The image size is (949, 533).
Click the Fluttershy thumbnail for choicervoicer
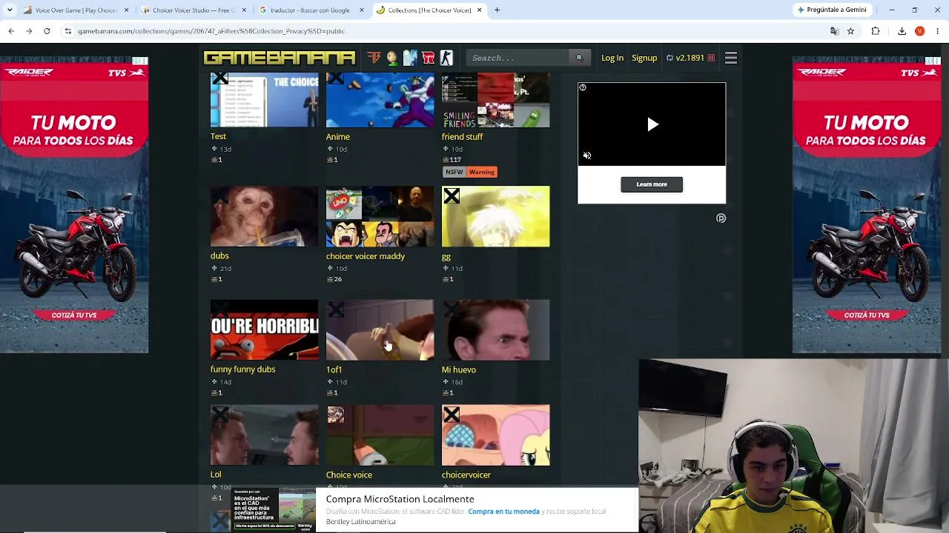pos(496,435)
